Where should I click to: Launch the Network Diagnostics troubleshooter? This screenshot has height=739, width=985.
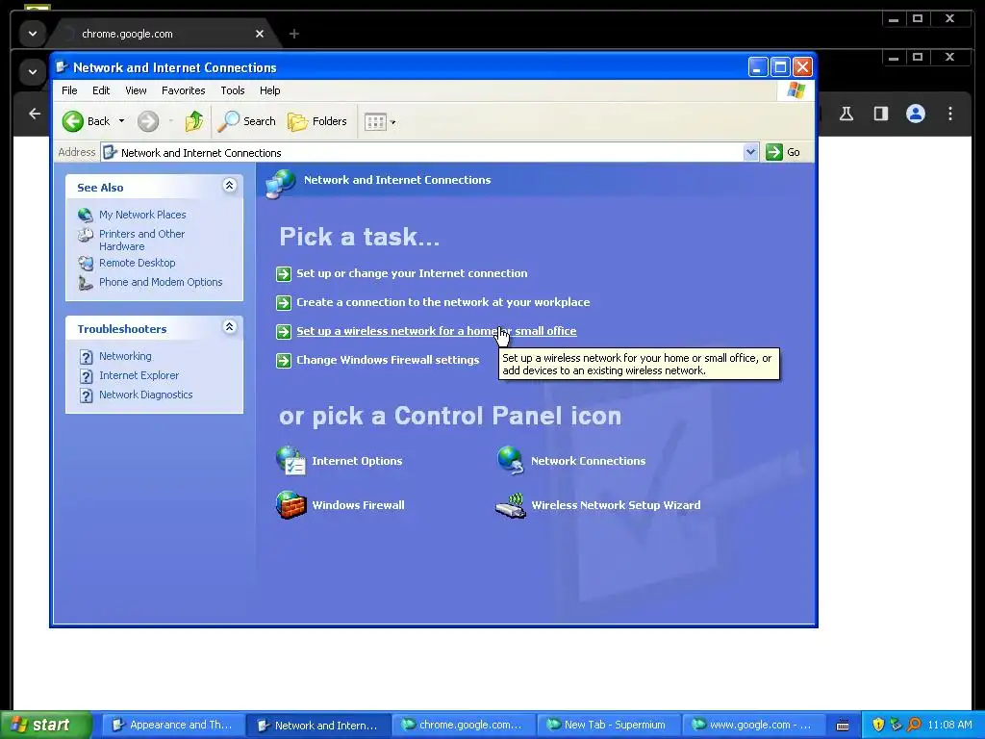click(x=146, y=395)
